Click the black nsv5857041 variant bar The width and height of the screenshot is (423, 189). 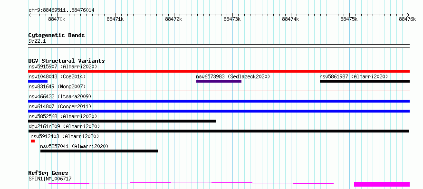pyautogui.click(x=99, y=151)
